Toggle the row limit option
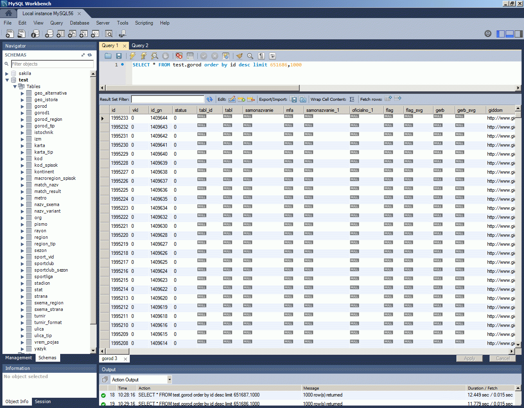The image size is (524, 408). [x=190, y=56]
